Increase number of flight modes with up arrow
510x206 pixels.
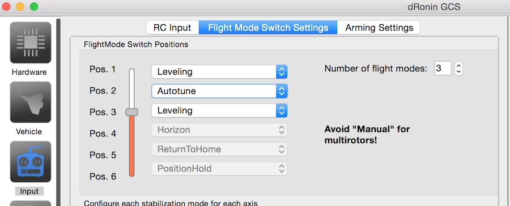click(458, 65)
